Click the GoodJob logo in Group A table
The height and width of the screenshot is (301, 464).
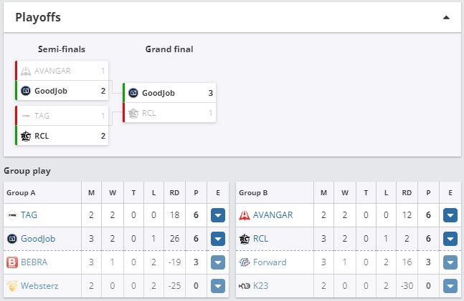pyautogui.click(x=12, y=239)
